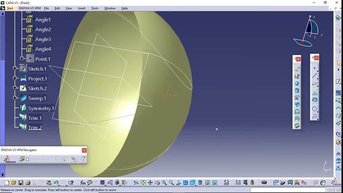Select Angle4 parameter in the tree

pyautogui.click(x=39, y=49)
